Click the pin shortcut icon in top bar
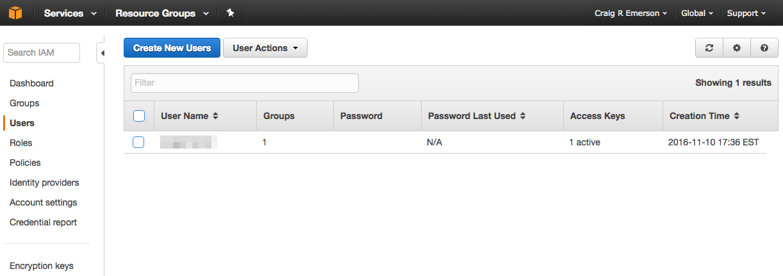Viewport: 783px width, 276px height. click(231, 13)
